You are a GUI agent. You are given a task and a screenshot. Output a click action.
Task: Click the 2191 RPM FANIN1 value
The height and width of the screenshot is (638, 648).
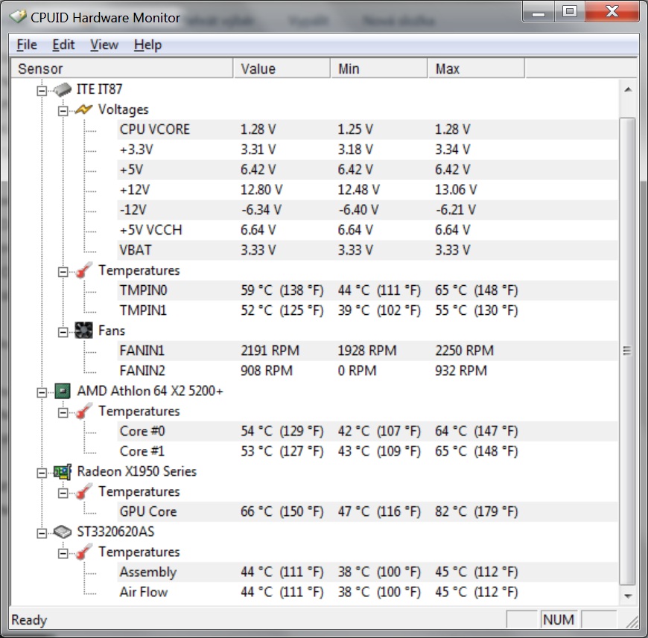click(x=270, y=351)
